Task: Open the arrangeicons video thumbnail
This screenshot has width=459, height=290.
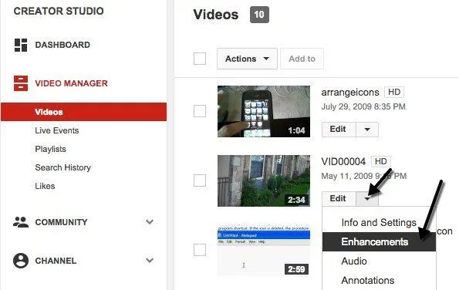Action: click(x=264, y=111)
